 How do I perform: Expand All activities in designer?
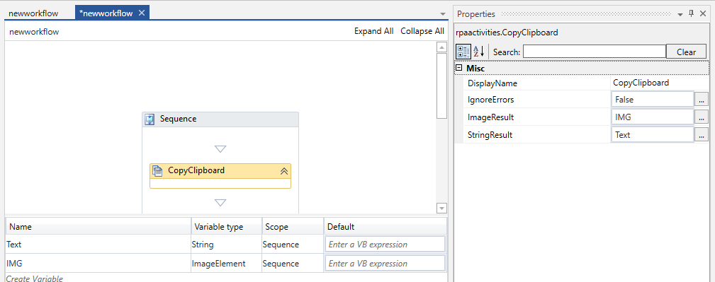coord(374,31)
